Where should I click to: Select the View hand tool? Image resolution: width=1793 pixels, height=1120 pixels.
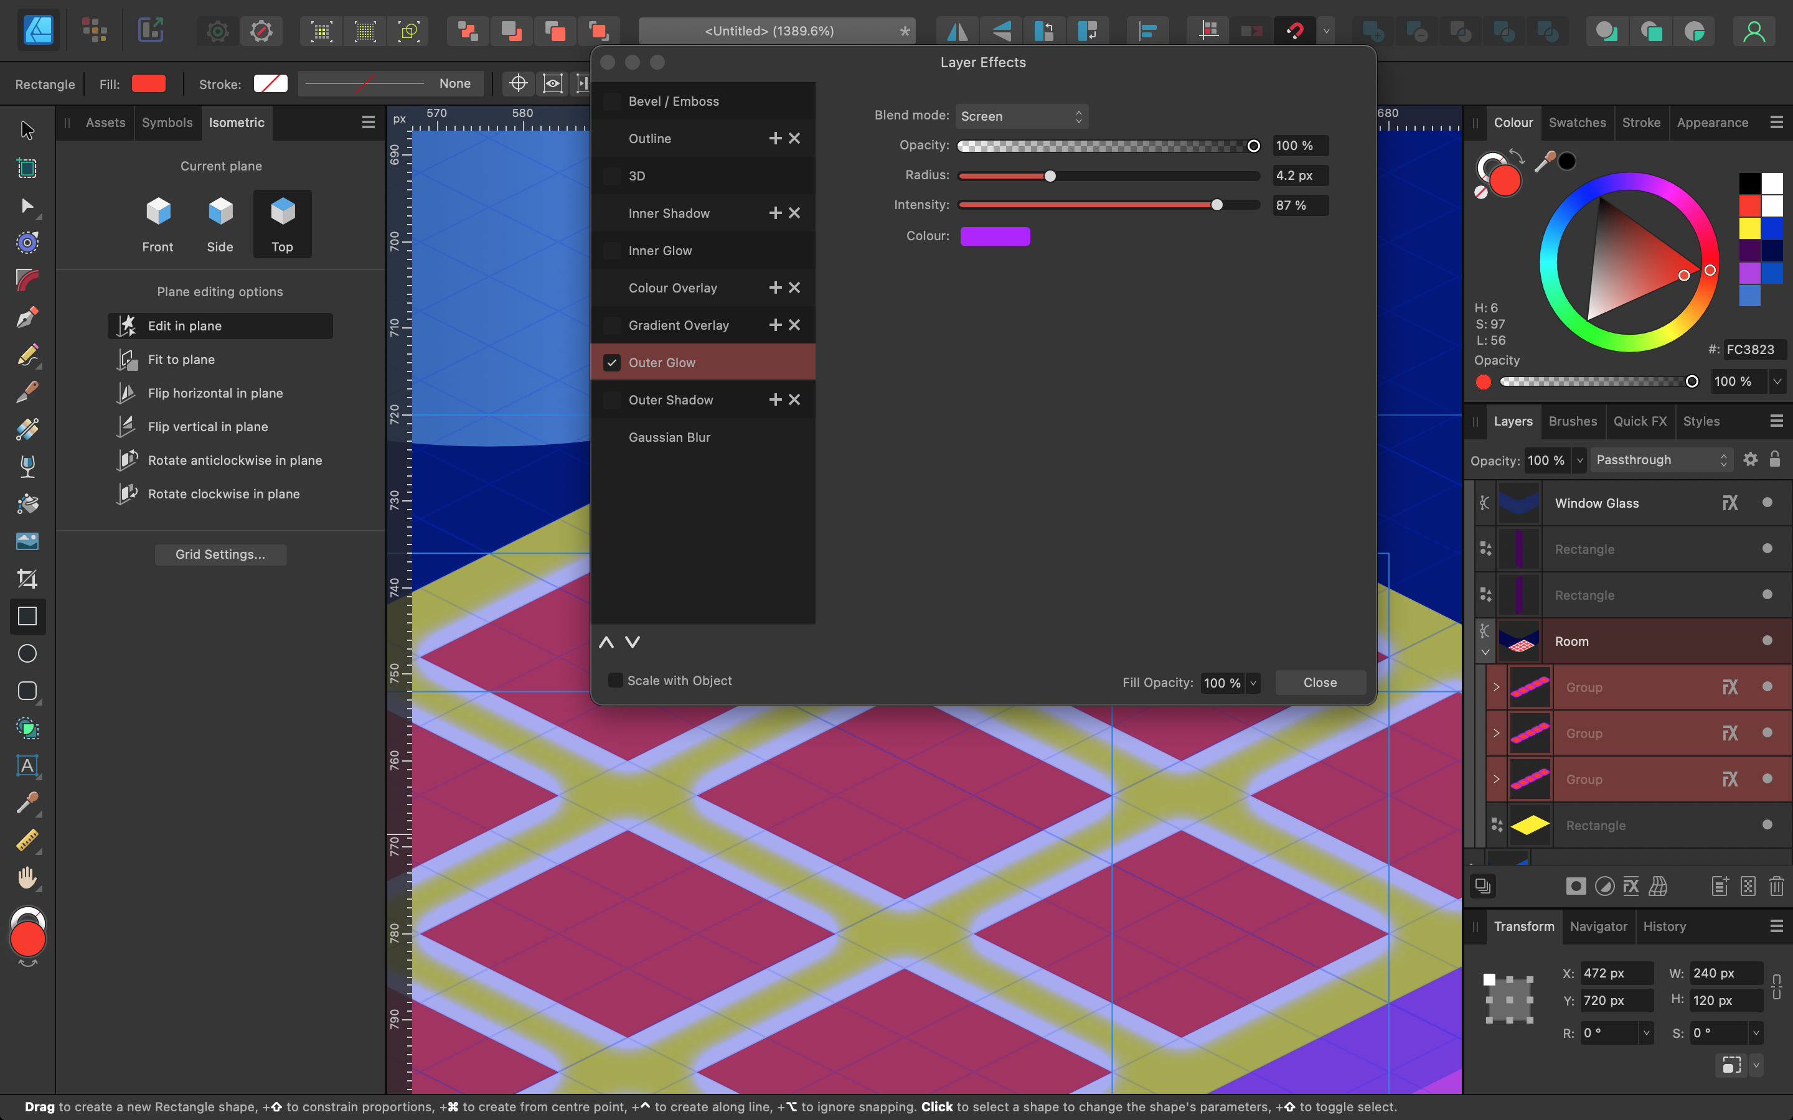(27, 878)
